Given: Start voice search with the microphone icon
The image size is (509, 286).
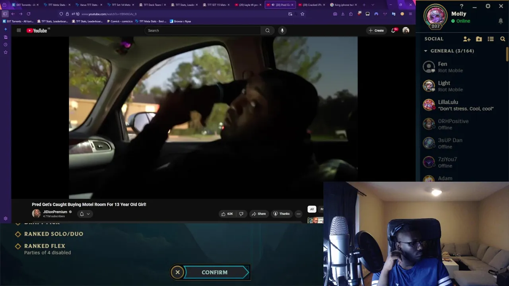Looking at the screenshot, I should (282, 31).
